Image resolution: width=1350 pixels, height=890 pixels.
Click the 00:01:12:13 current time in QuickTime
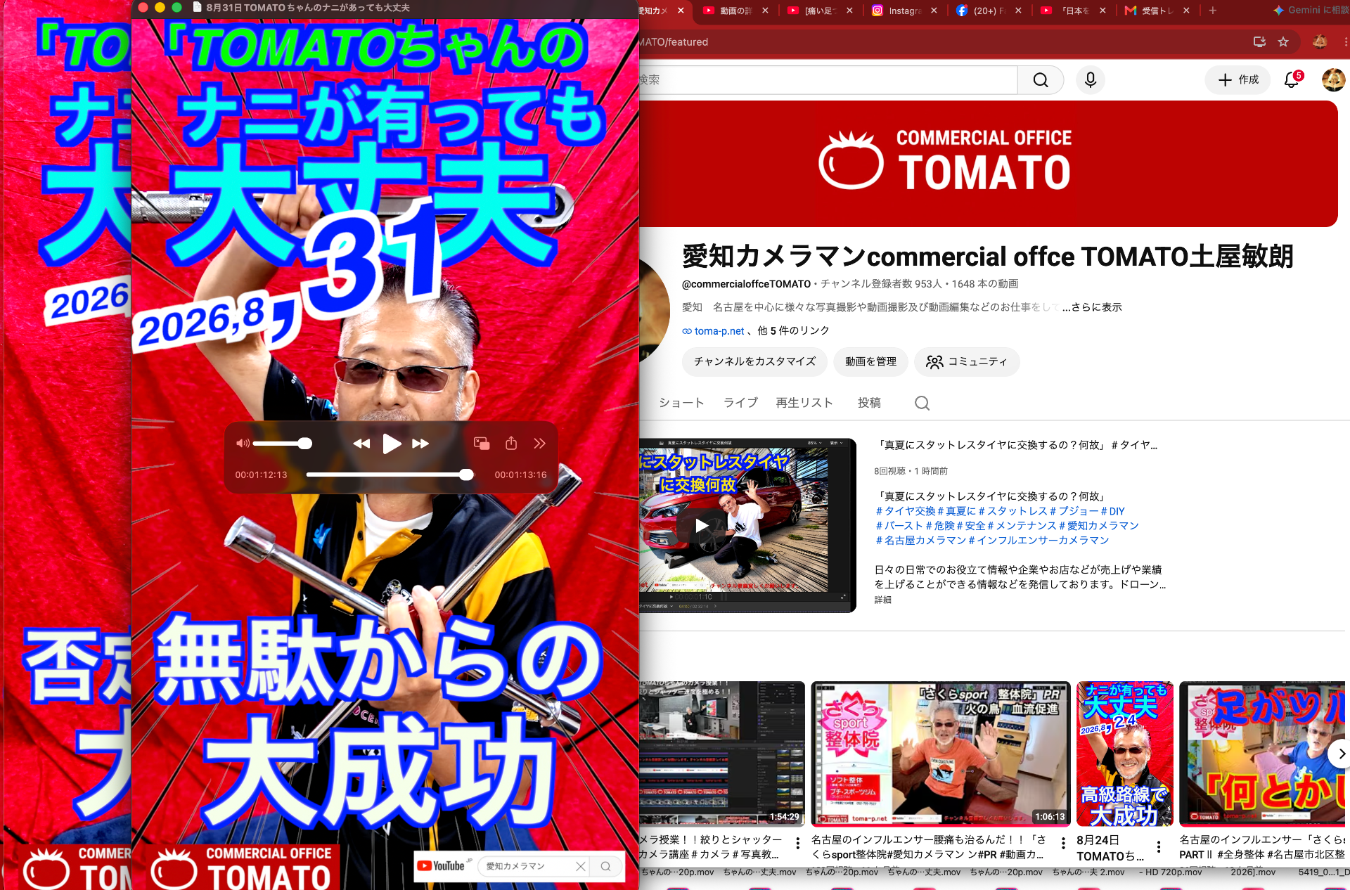(x=261, y=475)
